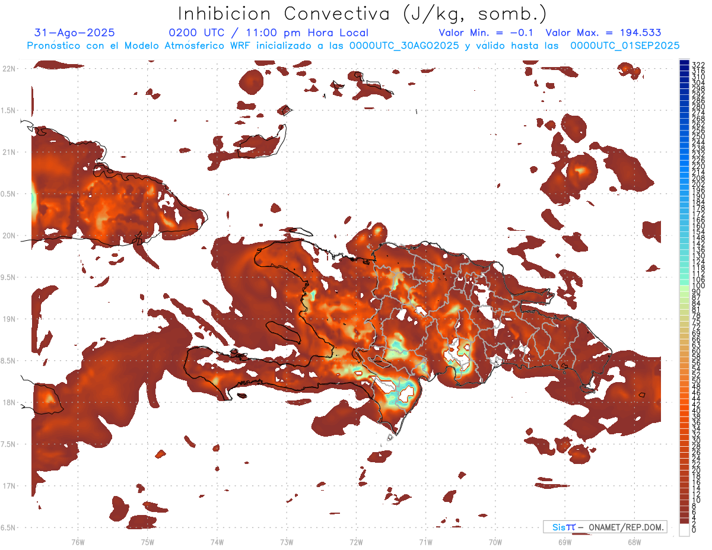Click the 0200 UTC local time text
The image size is (712, 550).
click(268, 33)
